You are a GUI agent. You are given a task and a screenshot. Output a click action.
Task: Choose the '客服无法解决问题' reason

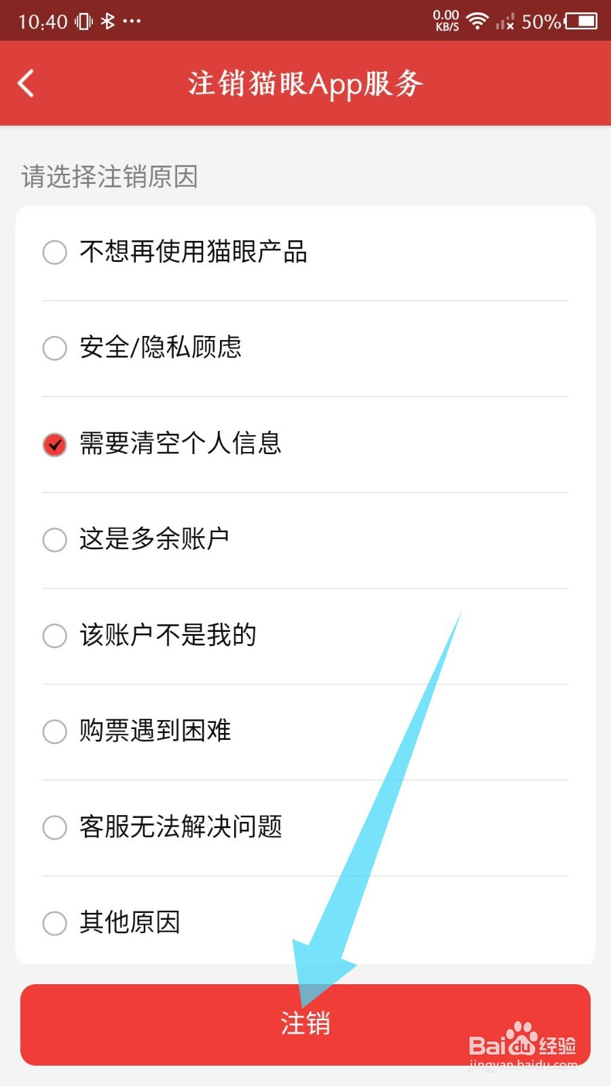(55, 827)
